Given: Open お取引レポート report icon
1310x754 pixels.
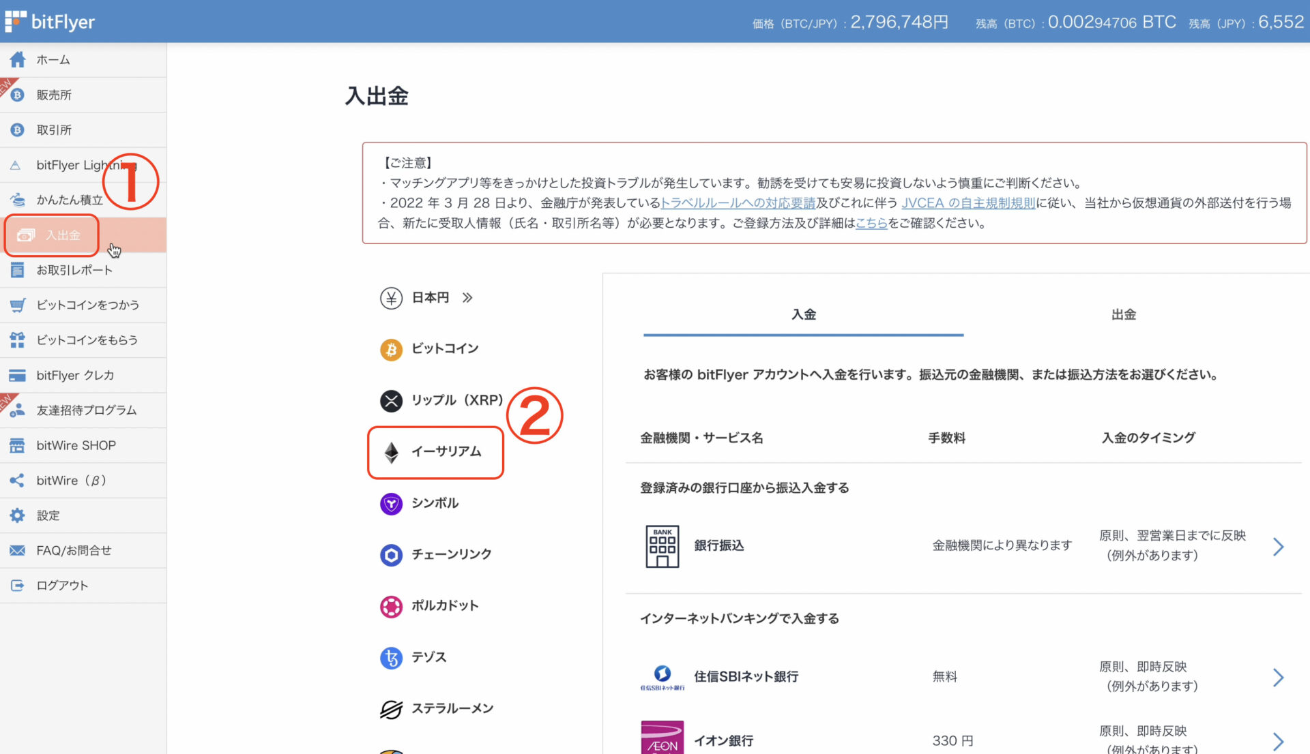Looking at the screenshot, I should click(18, 270).
